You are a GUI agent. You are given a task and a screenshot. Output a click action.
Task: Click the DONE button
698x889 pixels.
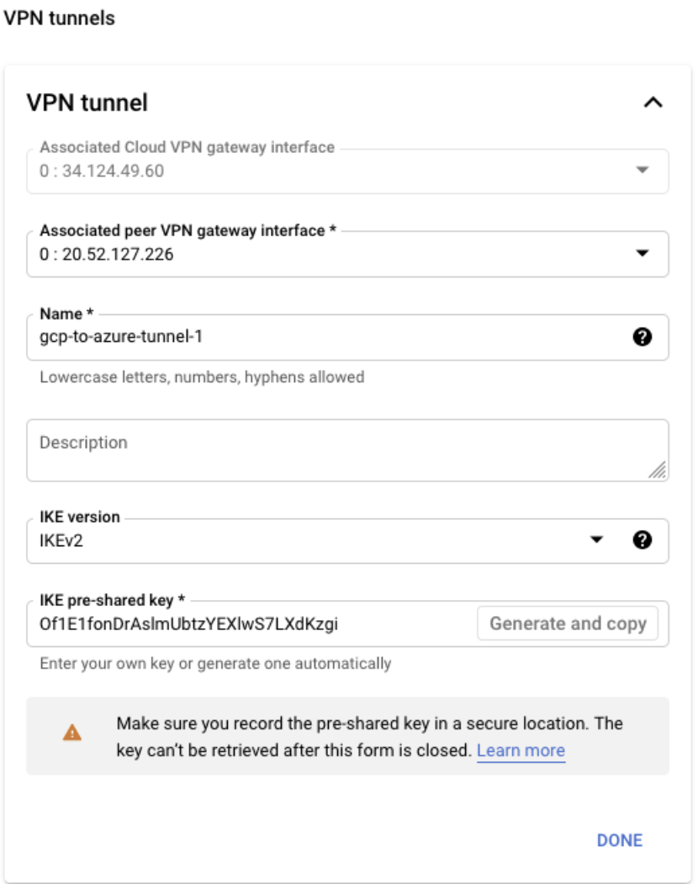619,840
